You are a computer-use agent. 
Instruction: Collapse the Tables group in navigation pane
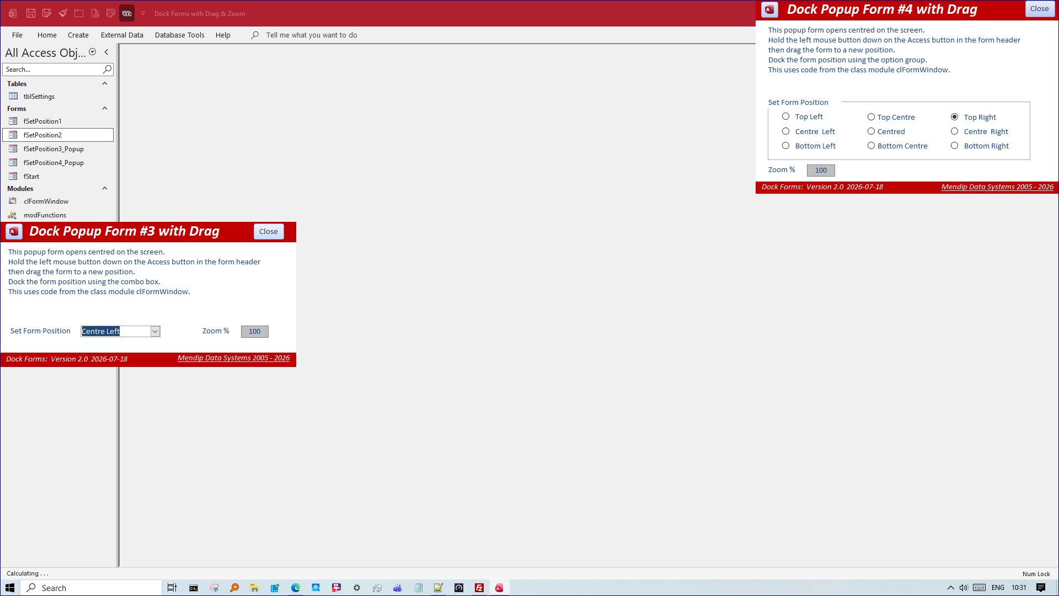pos(105,83)
